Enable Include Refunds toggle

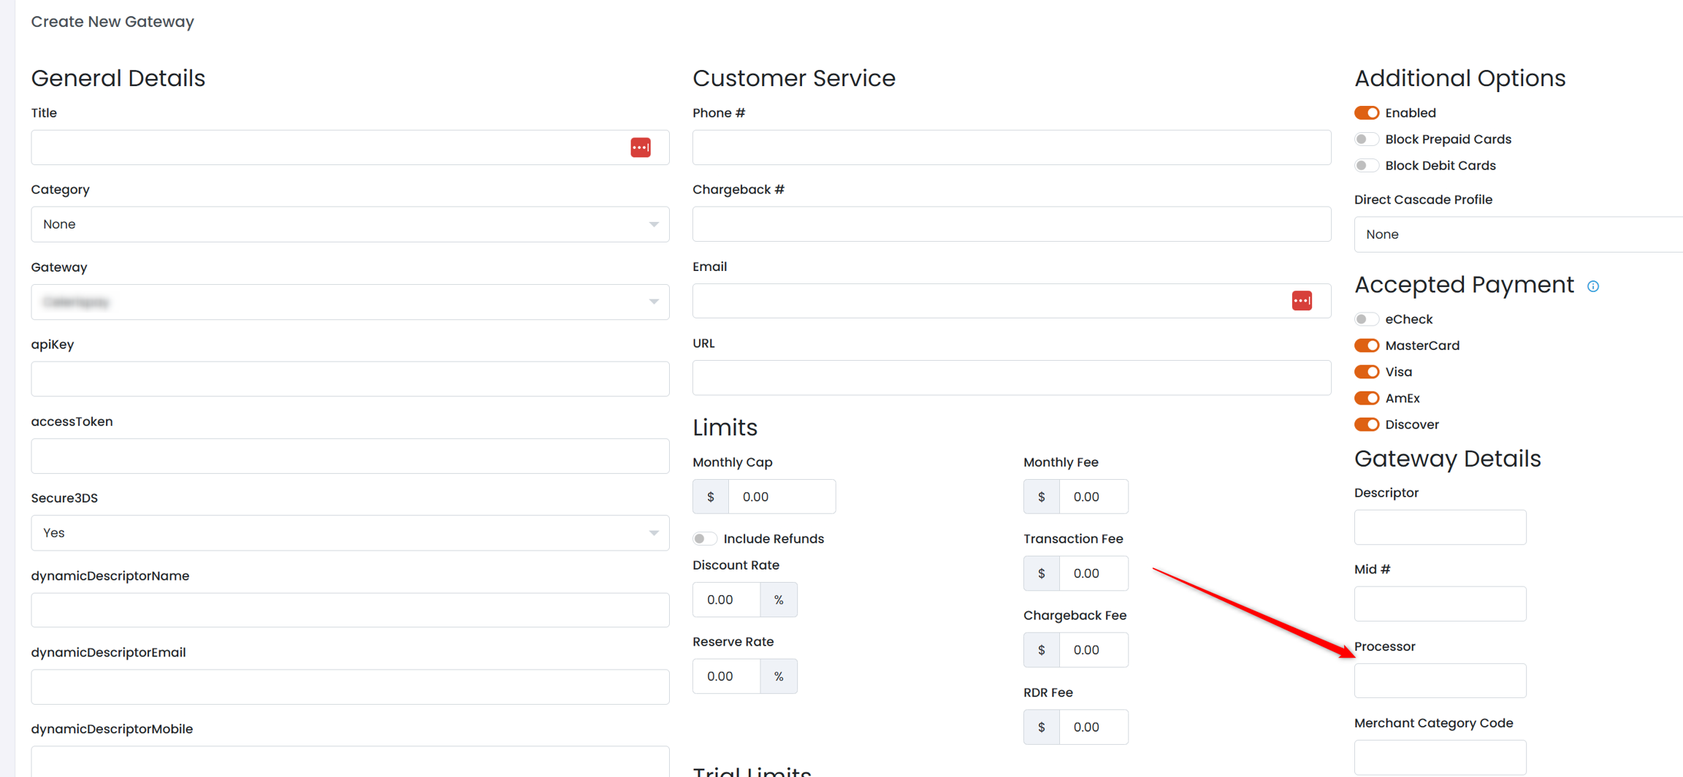click(705, 539)
